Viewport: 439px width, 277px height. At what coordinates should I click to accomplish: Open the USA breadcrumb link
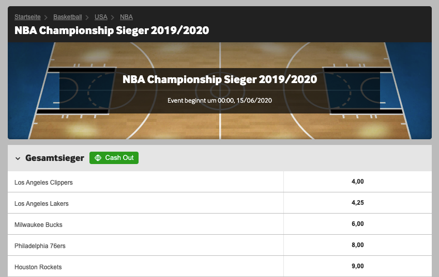[x=101, y=17]
